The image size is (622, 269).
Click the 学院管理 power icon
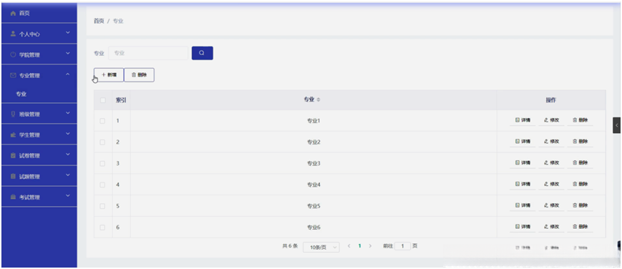[x=13, y=55]
